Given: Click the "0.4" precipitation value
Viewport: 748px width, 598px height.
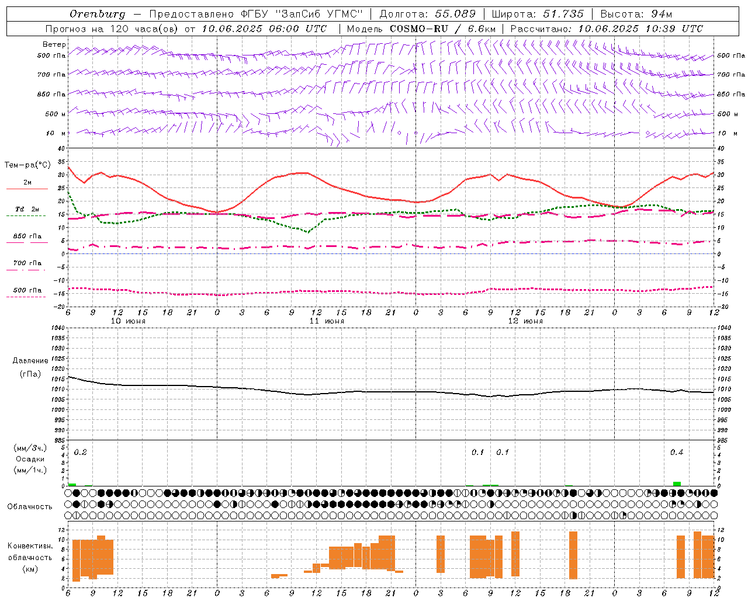Looking at the screenshot, I should coord(677,452).
